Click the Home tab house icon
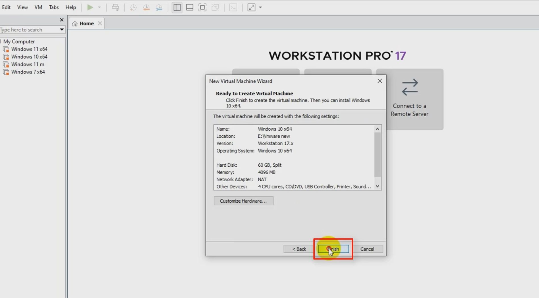539x298 pixels. point(75,24)
